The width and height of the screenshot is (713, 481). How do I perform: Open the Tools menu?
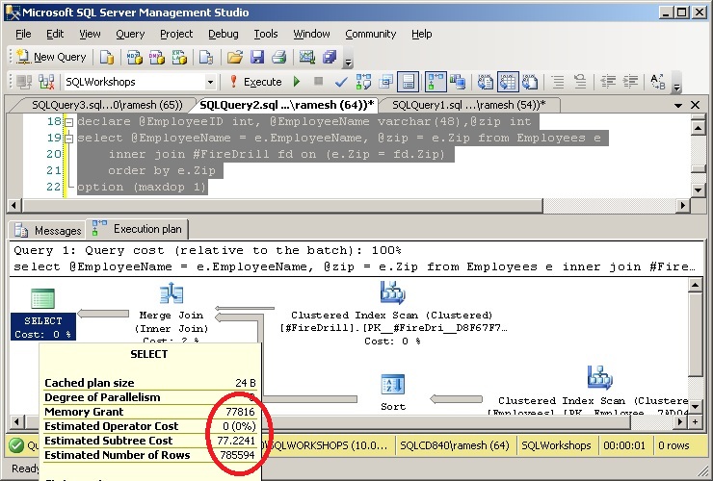(266, 34)
